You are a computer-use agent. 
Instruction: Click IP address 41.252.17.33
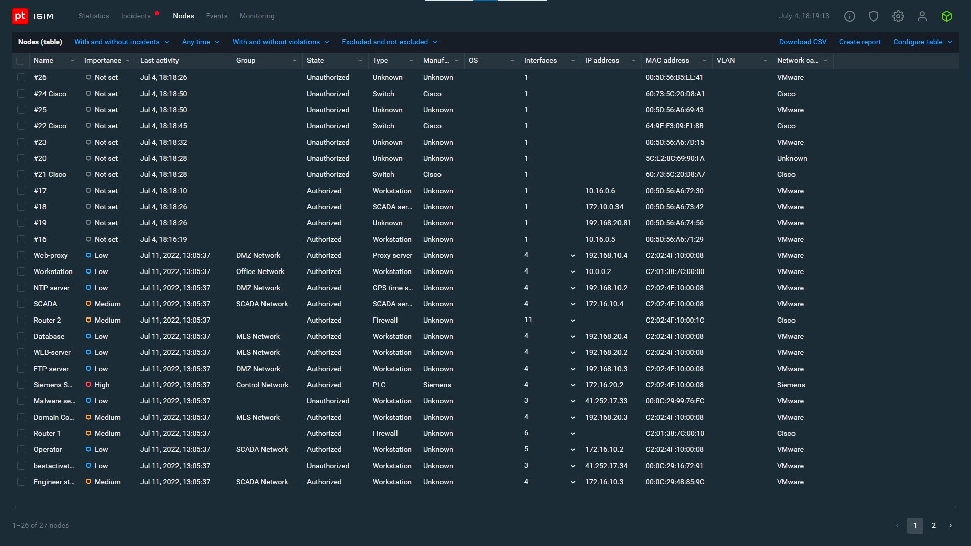coord(606,401)
